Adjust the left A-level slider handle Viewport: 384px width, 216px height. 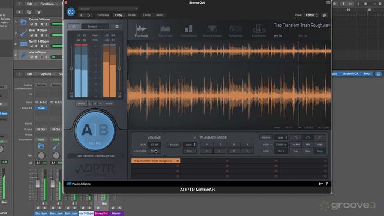point(71,68)
